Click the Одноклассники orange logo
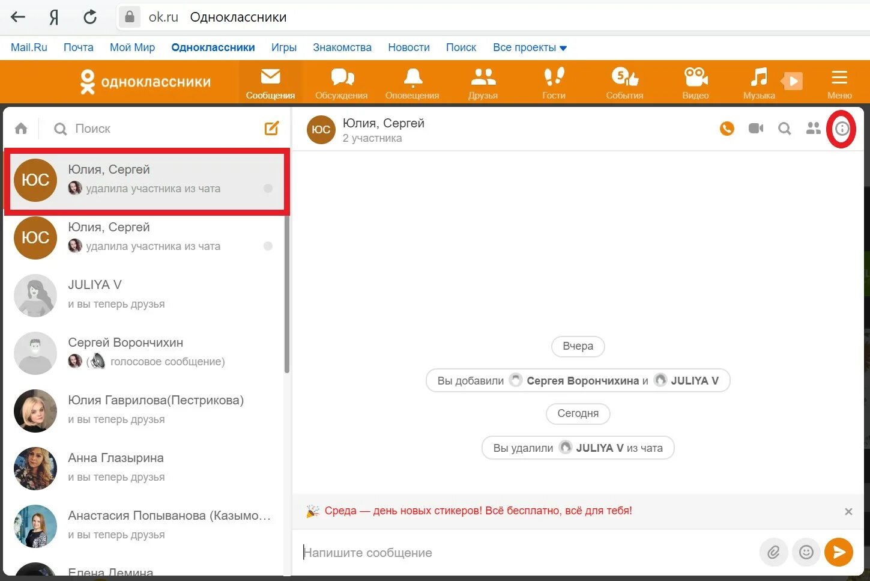Viewport: 870px width, 581px height. pos(145,82)
